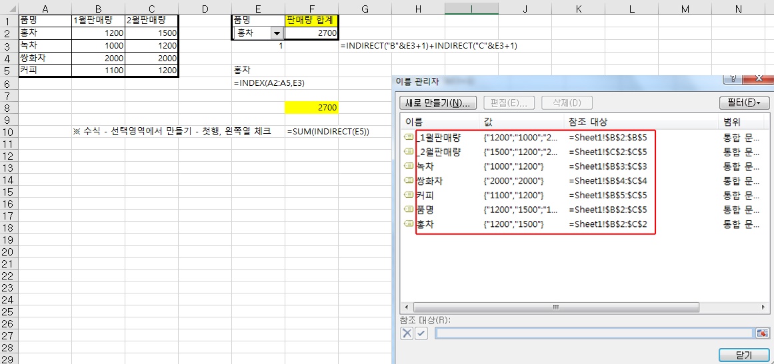Select column N header

coord(738,9)
